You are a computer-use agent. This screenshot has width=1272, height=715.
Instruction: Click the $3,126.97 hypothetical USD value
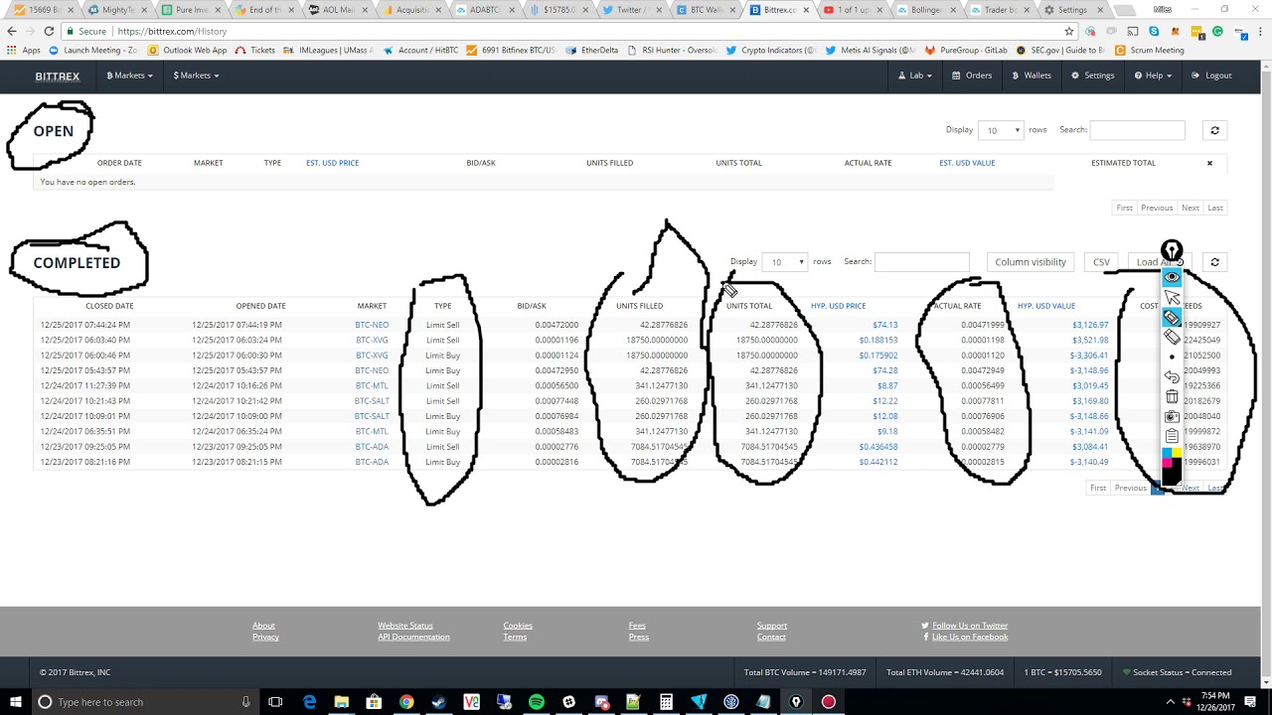coord(1090,325)
